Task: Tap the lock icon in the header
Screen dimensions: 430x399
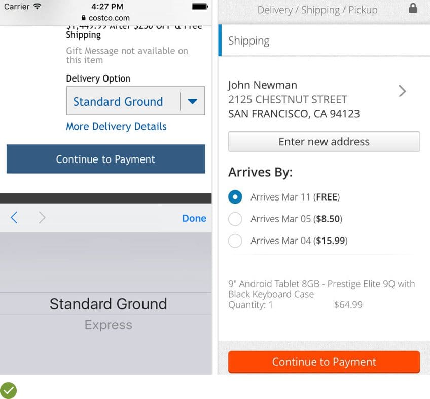Action: point(413,9)
